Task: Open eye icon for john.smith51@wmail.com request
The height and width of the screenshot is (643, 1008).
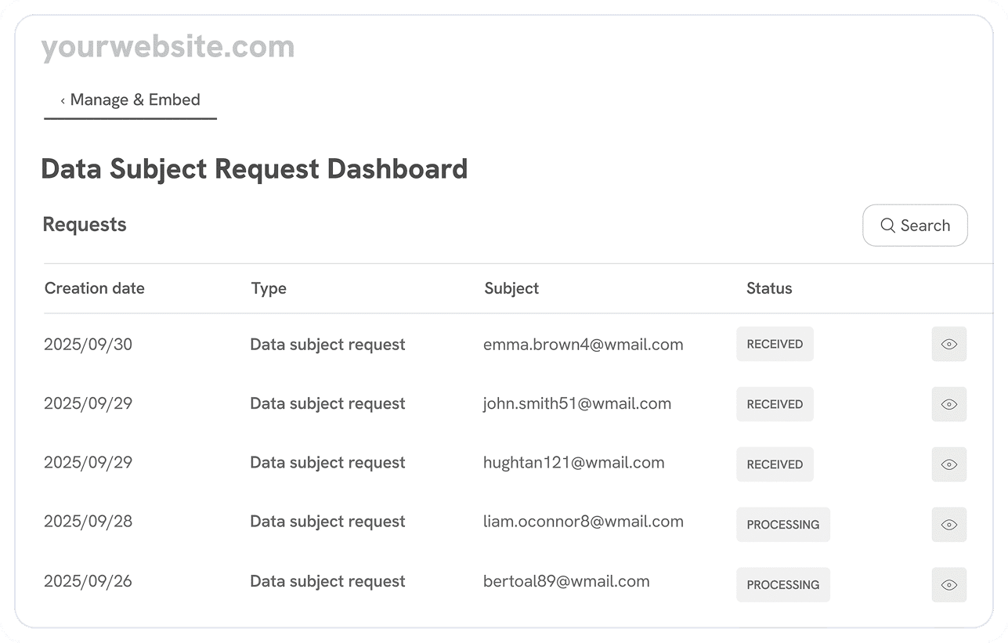Action: (x=948, y=404)
